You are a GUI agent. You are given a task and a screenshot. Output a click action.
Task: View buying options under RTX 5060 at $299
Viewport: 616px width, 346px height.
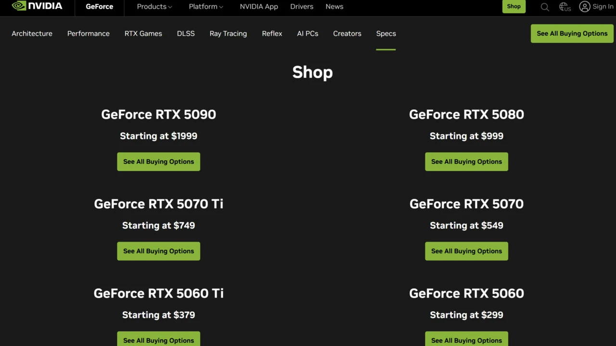(x=466, y=339)
